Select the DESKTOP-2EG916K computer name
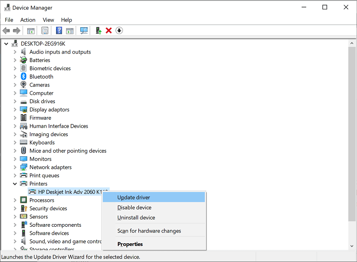Image resolution: width=357 pixels, height=262 pixels. (x=43, y=44)
